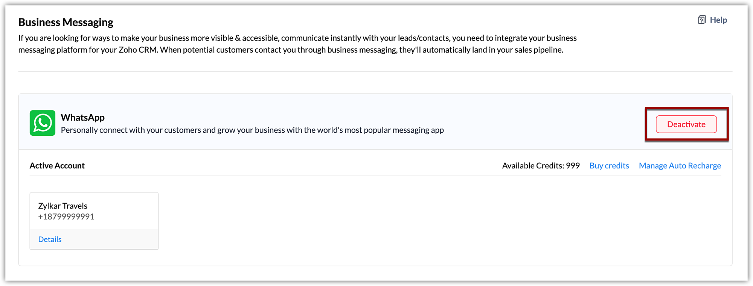The image size is (753, 286).
Task: Open Manage Auto Recharge settings
Action: point(680,166)
